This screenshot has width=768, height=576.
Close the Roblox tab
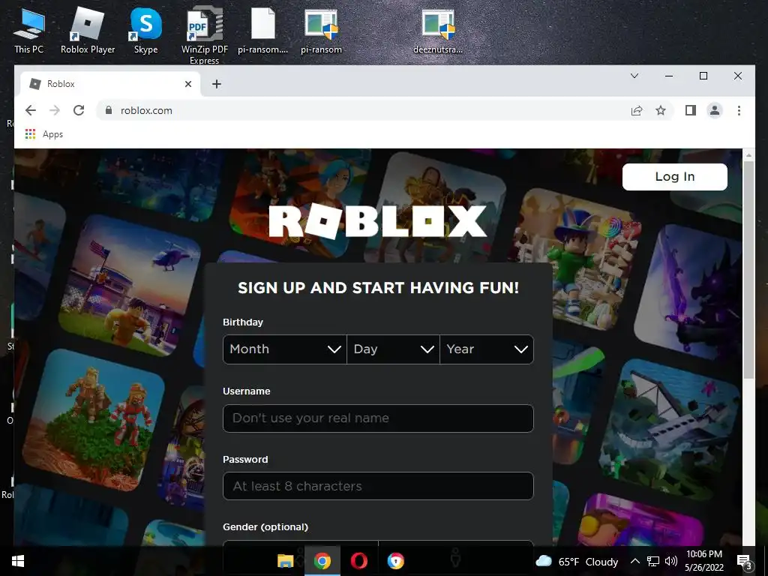pyautogui.click(x=188, y=84)
